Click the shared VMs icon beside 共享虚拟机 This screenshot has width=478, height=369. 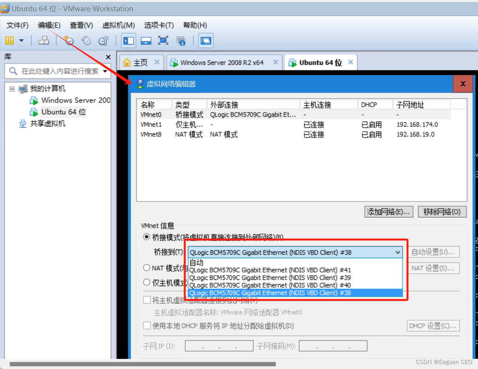click(23, 124)
